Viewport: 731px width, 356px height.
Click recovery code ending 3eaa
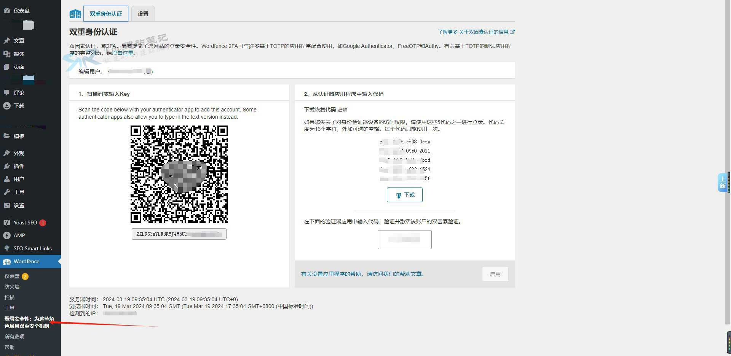(405, 142)
